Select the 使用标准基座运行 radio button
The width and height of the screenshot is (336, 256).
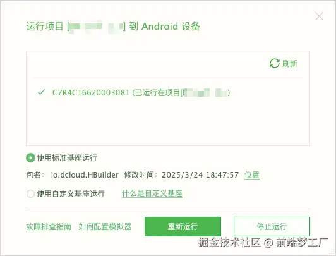pyautogui.click(x=30, y=158)
